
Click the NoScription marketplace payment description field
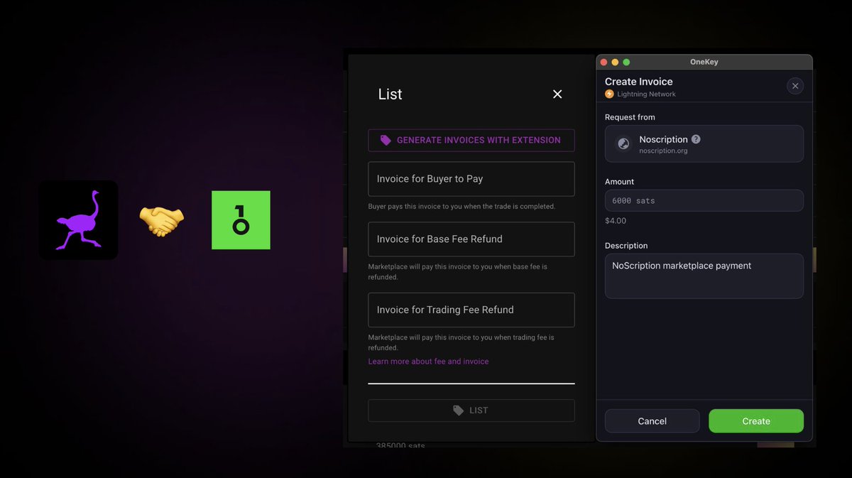(x=704, y=276)
